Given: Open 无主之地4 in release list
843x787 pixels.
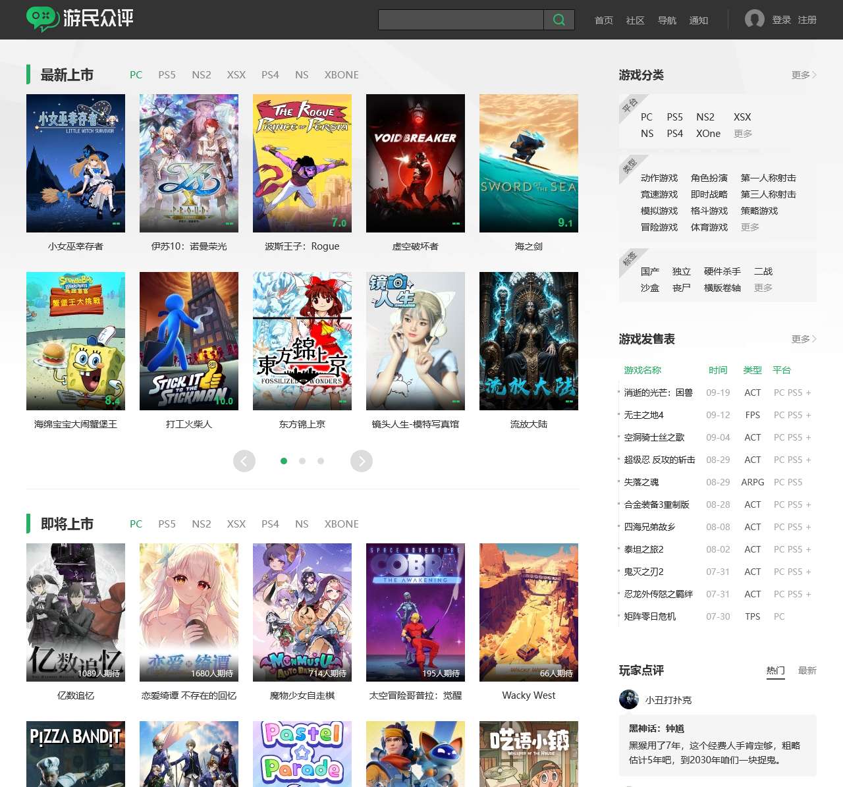Looking at the screenshot, I should point(643,415).
